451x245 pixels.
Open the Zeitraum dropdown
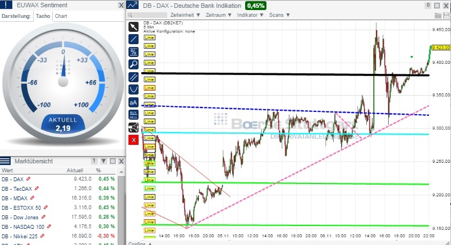click(219, 15)
